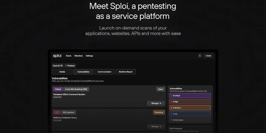Switch to Realtime Report tab
The width and height of the screenshot is (266, 133).
coord(126,72)
